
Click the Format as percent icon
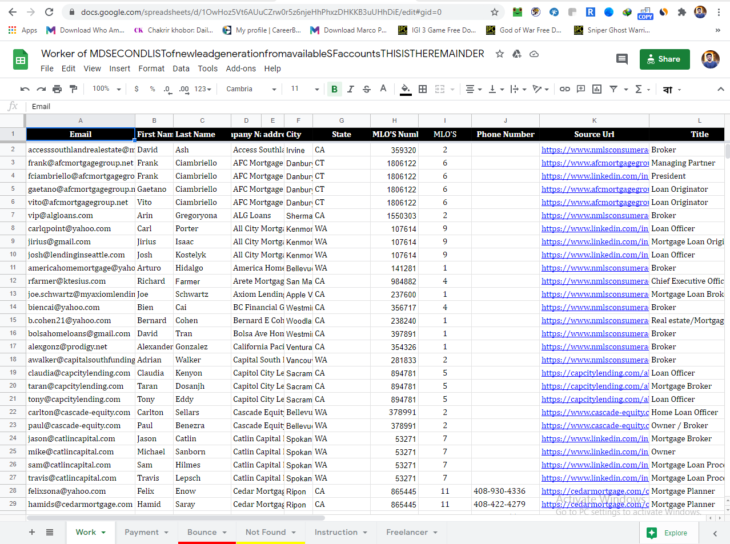point(152,89)
